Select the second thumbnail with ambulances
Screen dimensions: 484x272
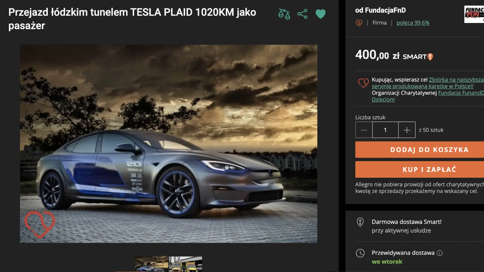[x=185, y=264]
